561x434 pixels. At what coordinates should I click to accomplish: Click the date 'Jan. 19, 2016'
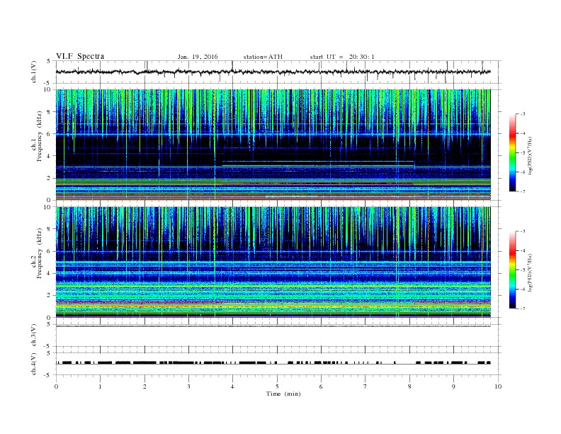point(198,57)
